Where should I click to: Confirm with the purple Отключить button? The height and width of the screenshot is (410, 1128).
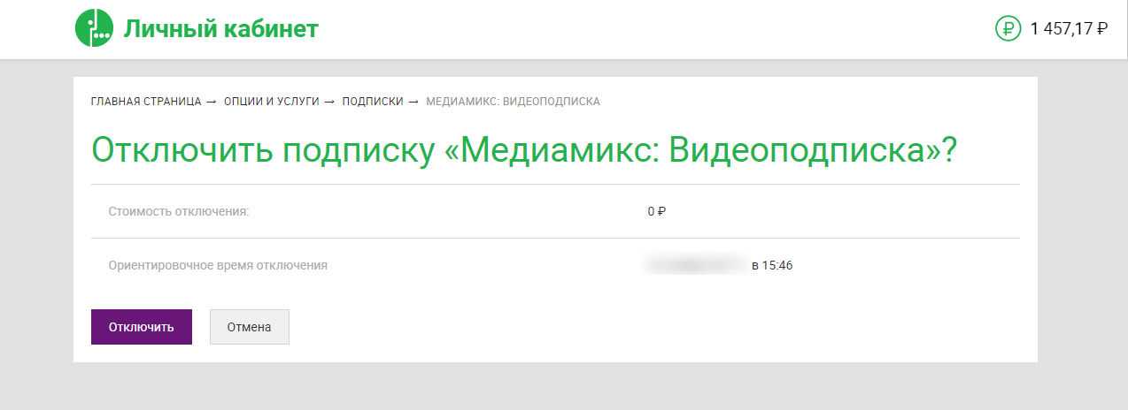pyautogui.click(x=142, y=327)
